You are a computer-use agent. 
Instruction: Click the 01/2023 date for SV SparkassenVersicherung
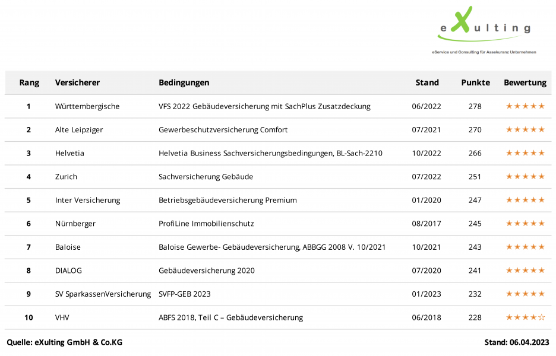(427, 294)
